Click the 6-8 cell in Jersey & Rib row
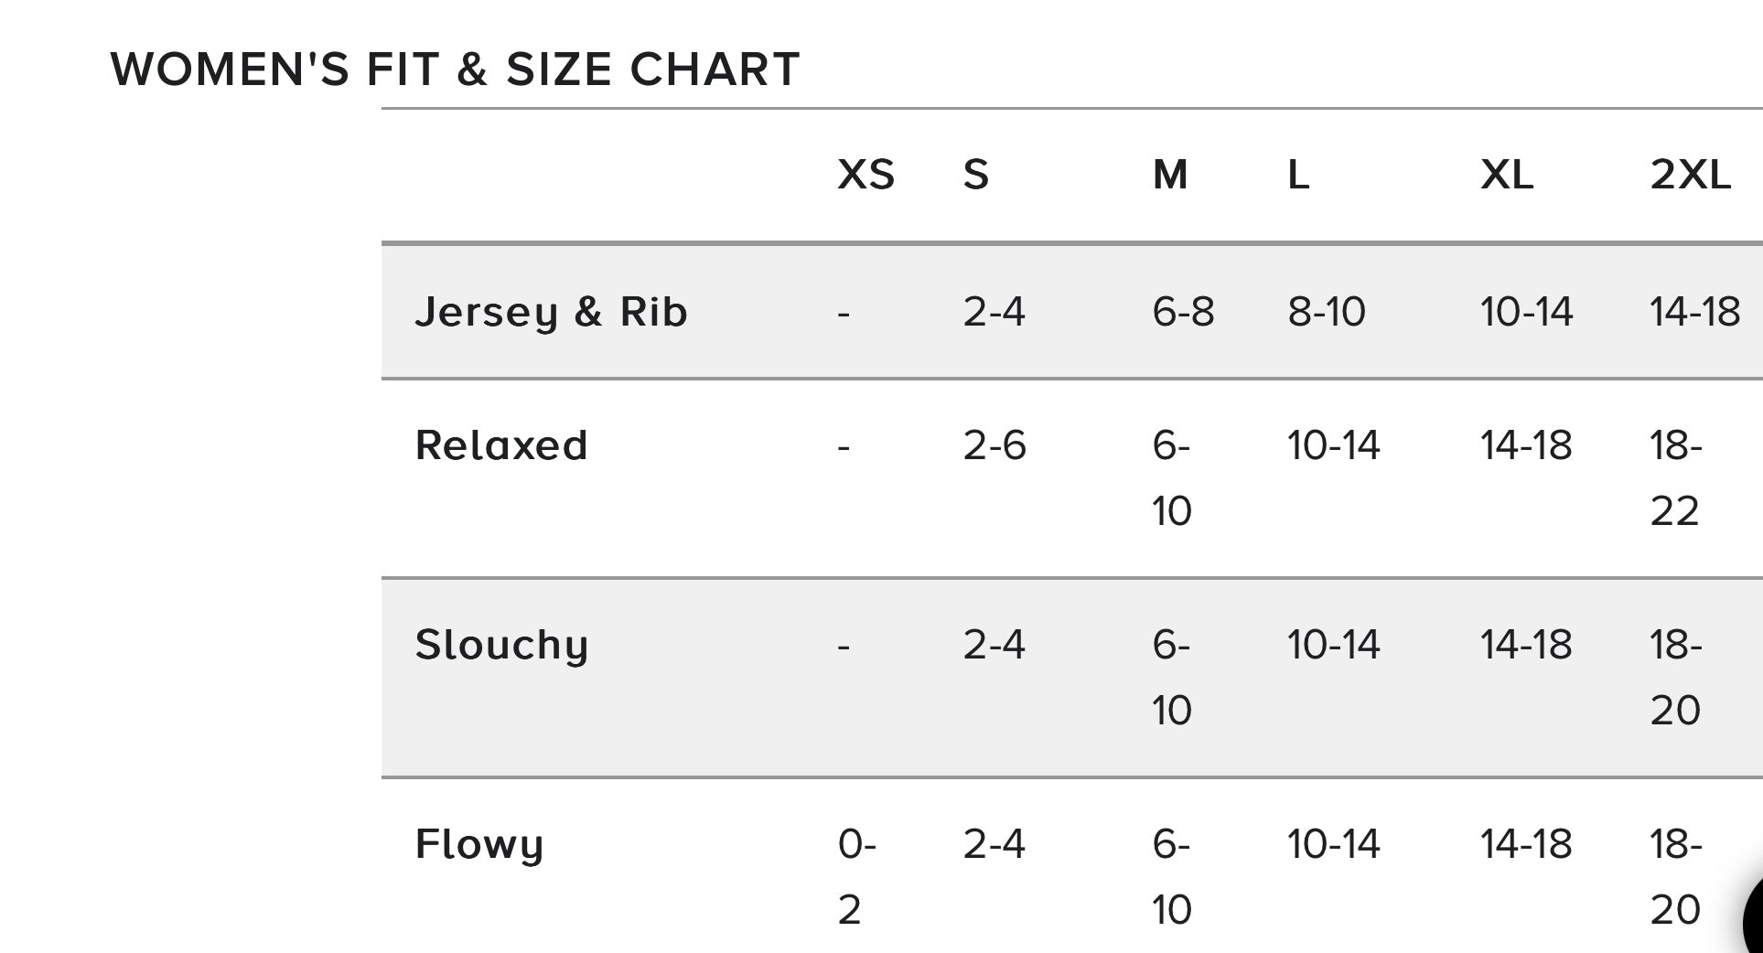The height and width of the screenshot is (953, 1763). tap(1183, 312)
